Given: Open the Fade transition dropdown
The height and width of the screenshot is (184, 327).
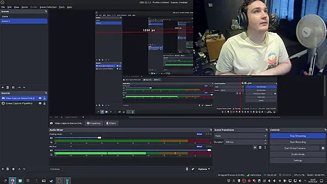Looking at the screenshot, I should coord(241,136).
